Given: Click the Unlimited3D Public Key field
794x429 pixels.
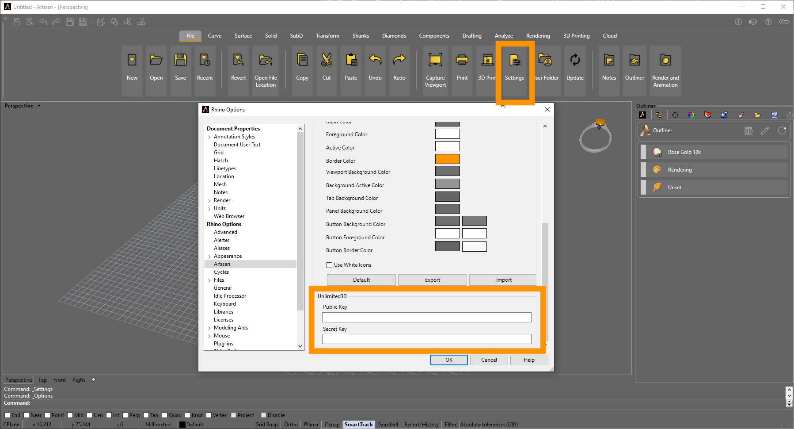Looking at the screenshot, I should tap(426, 318).
